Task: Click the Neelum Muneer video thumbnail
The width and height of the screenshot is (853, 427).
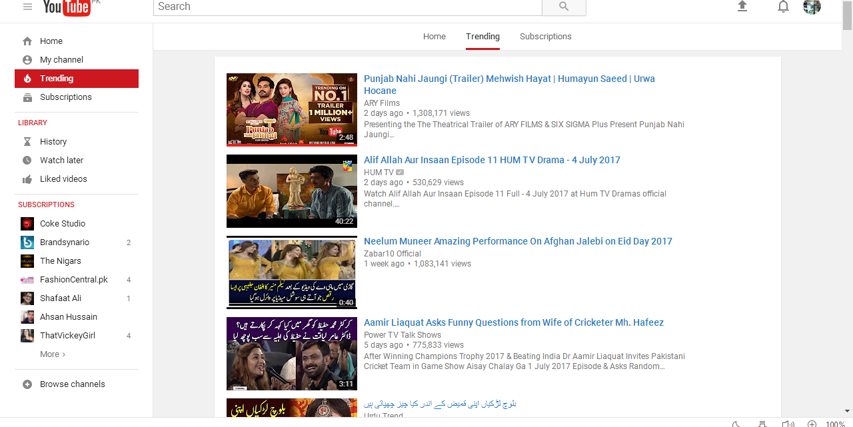Action: (292, 272)
